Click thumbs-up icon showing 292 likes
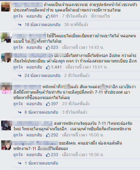 (48, 135)
